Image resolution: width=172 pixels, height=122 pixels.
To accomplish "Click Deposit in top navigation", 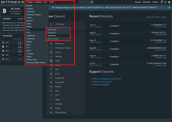I will click(137, 2).
